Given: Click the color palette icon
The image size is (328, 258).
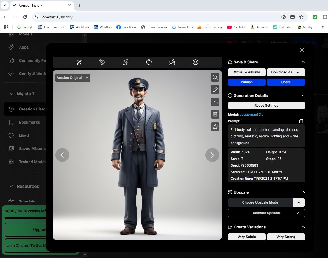Looking at the screenshot, I should coord(149,62).
